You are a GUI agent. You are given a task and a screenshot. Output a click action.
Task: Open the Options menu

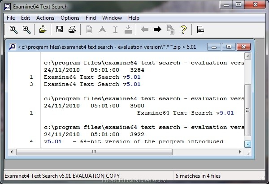[70, 18]
